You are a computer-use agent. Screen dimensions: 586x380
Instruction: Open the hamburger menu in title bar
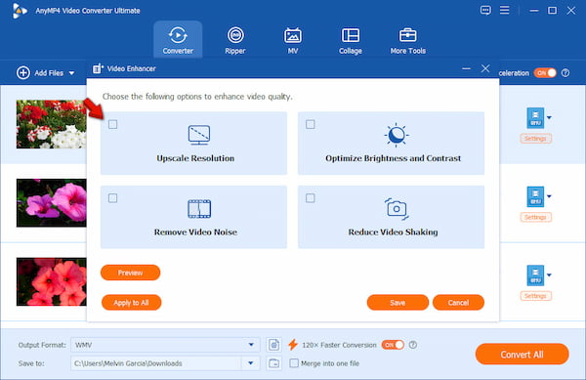point(505,10)
